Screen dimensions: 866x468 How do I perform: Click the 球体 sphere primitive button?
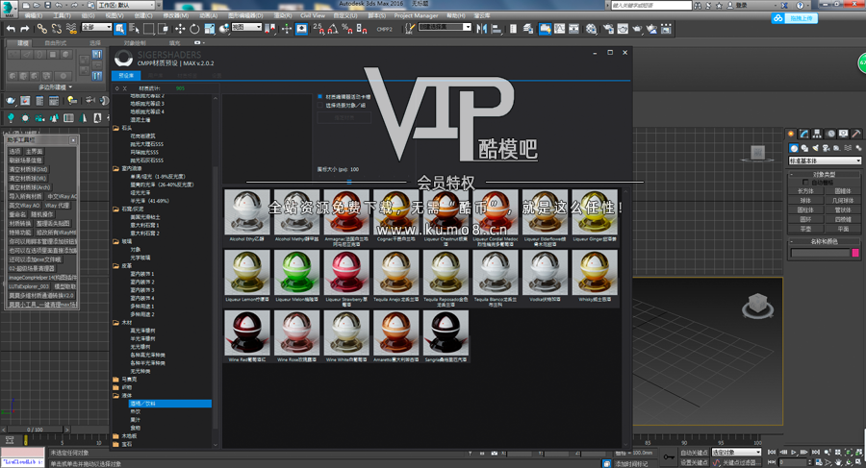click(805, 200)
